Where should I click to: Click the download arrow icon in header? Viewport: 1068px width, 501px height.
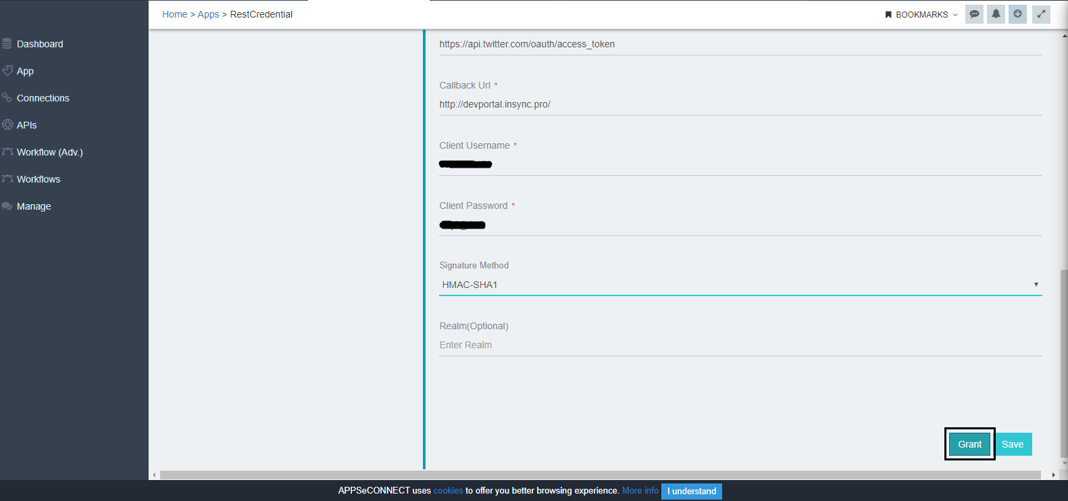point(1017,14)
